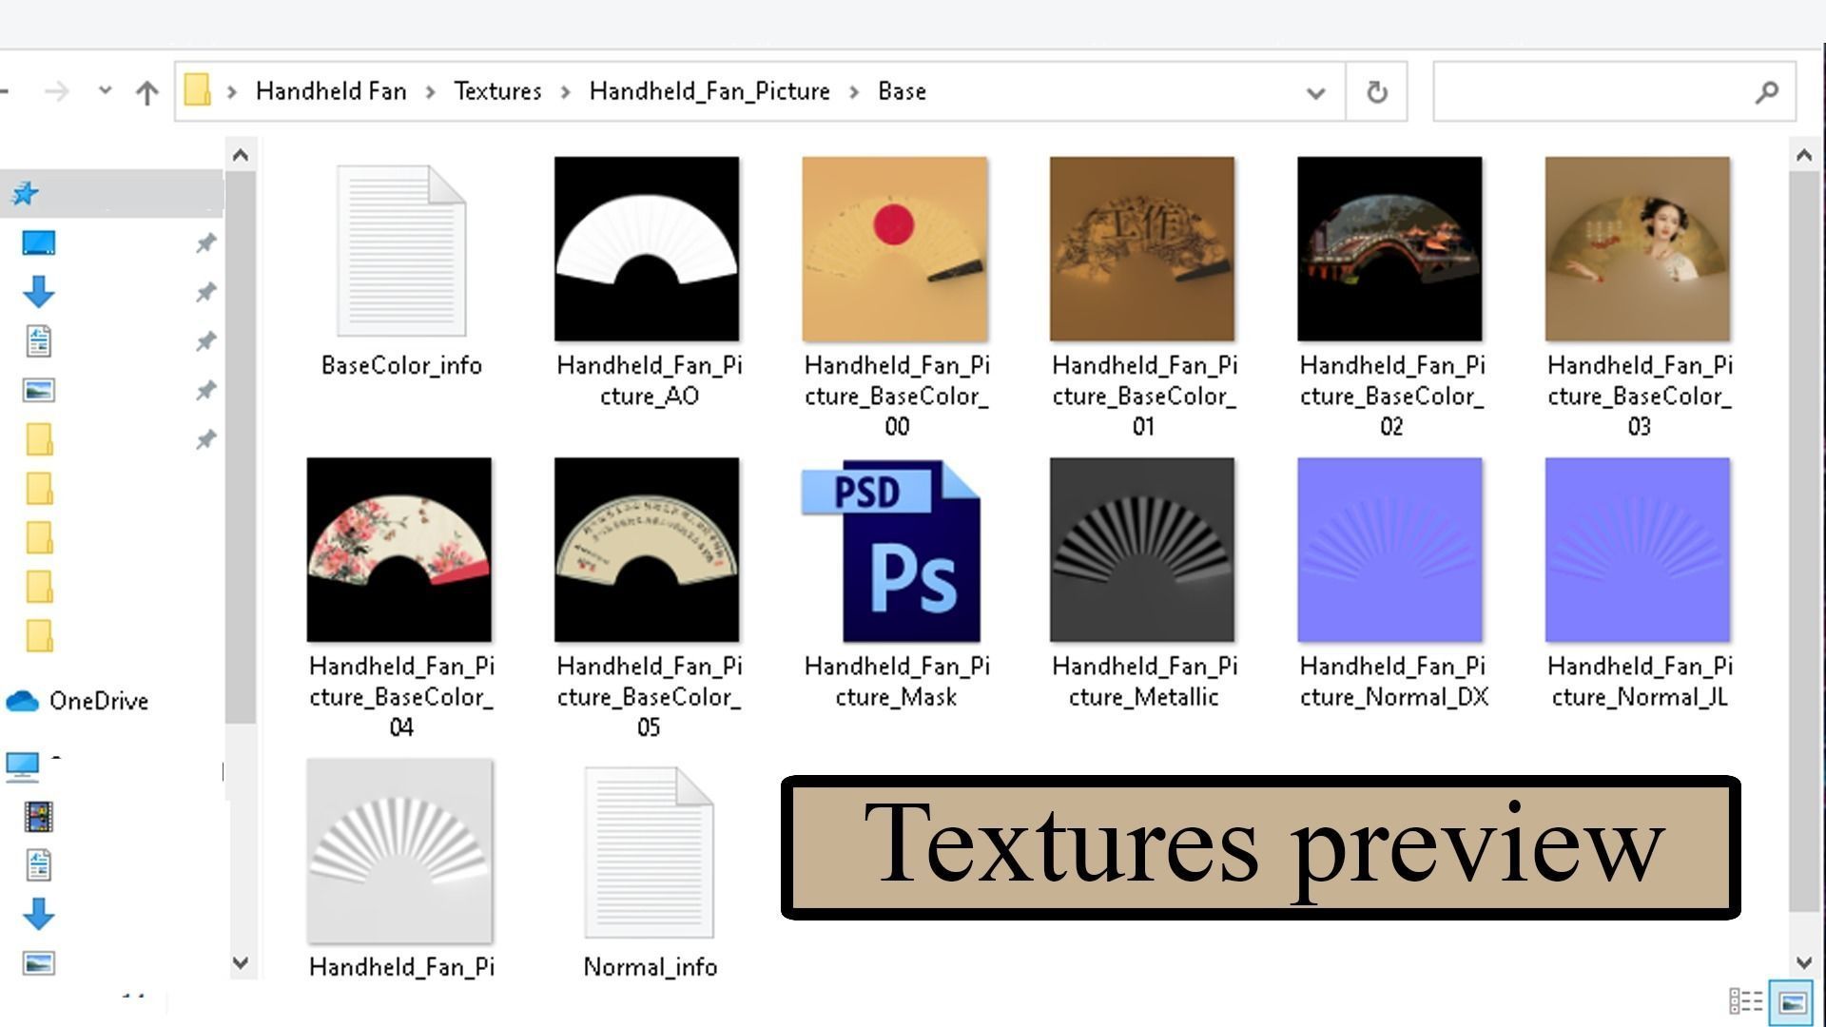The height and width of the screenshot is (1027, 1826).
Task: Click the Up one level arrow
Action: (146, 92)
